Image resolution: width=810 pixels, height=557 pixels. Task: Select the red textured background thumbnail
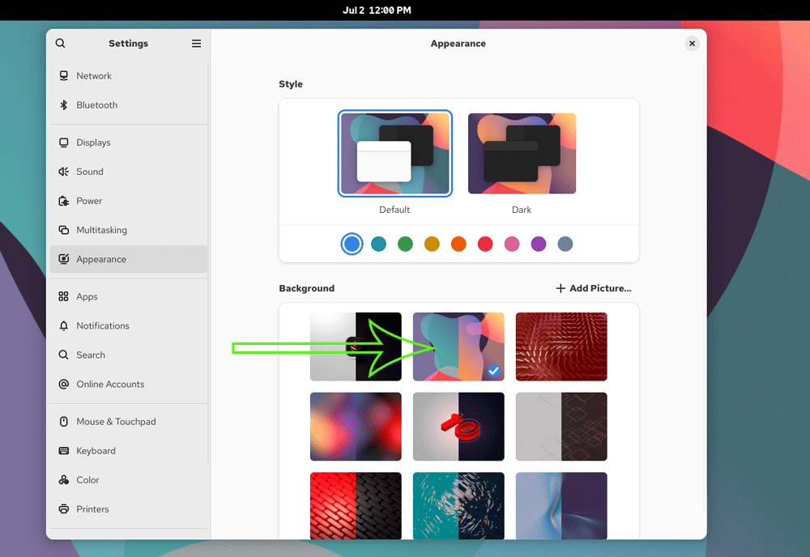click(561, 347)
